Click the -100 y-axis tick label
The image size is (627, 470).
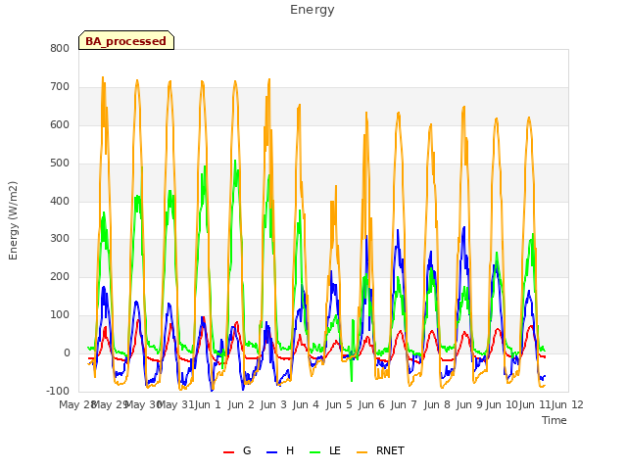click(x=58, y=391)
